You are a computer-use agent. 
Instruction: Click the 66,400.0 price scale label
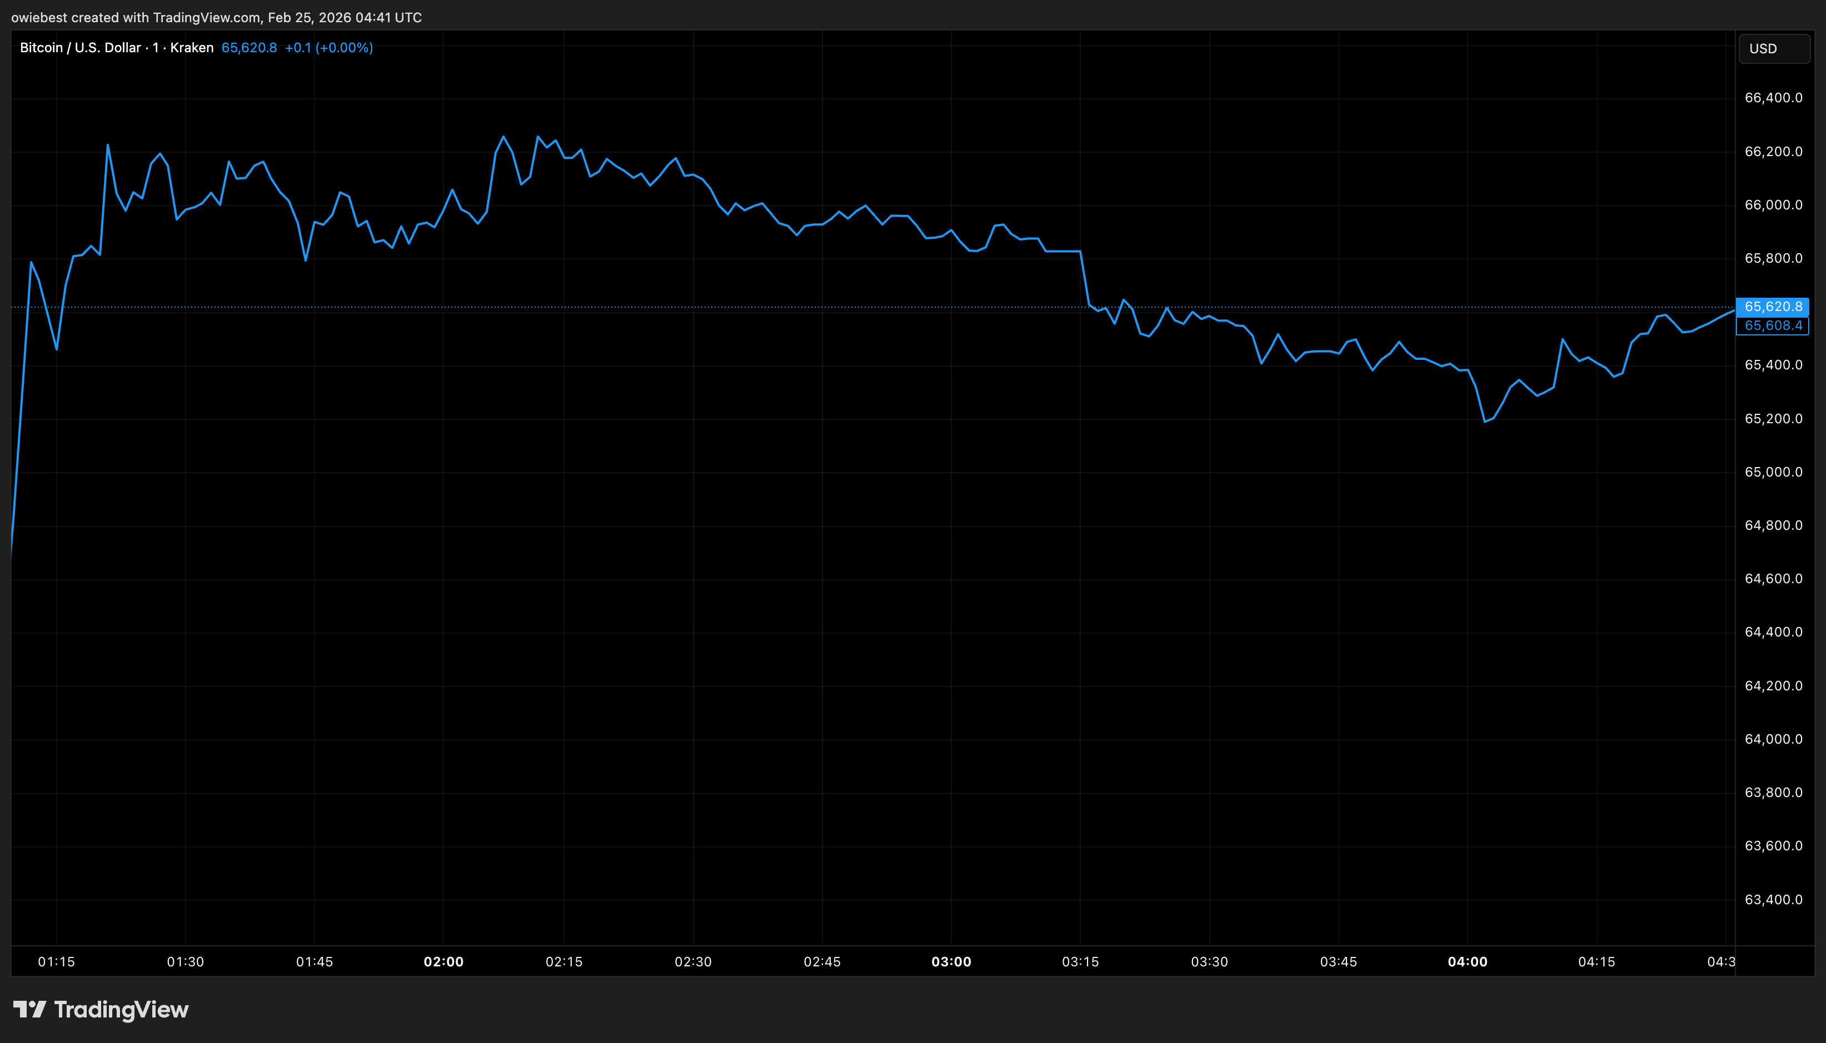pos(1773,98)
